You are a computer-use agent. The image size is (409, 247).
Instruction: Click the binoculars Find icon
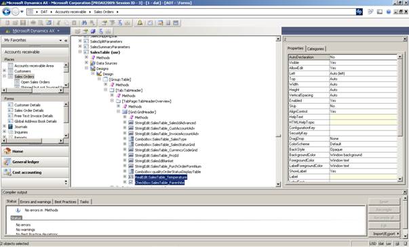click(x=84, y=23)
